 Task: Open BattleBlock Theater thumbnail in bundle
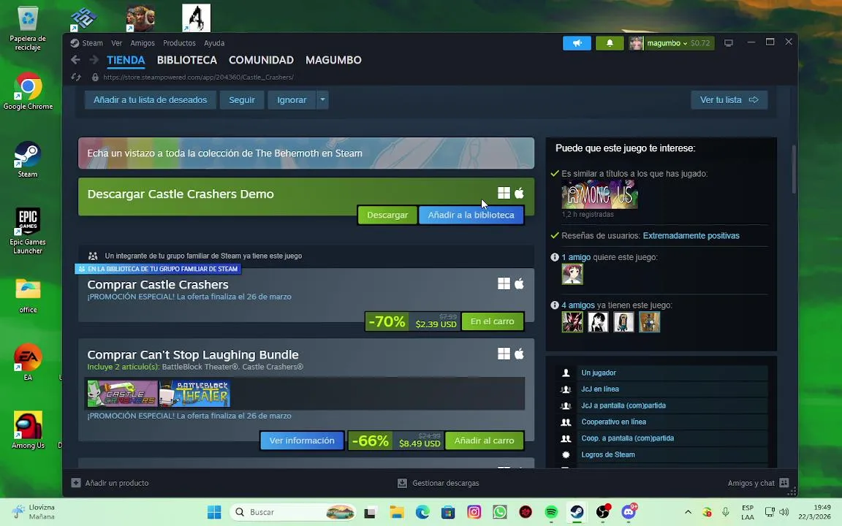pos(195,394)
